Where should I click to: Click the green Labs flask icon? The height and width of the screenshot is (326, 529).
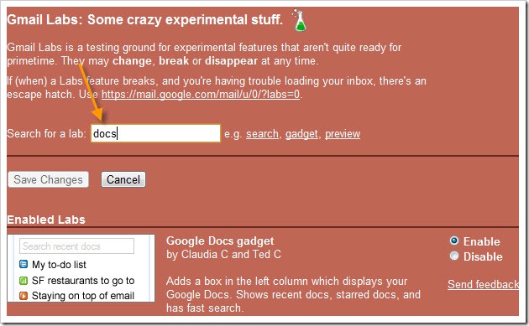click(299, 21)
